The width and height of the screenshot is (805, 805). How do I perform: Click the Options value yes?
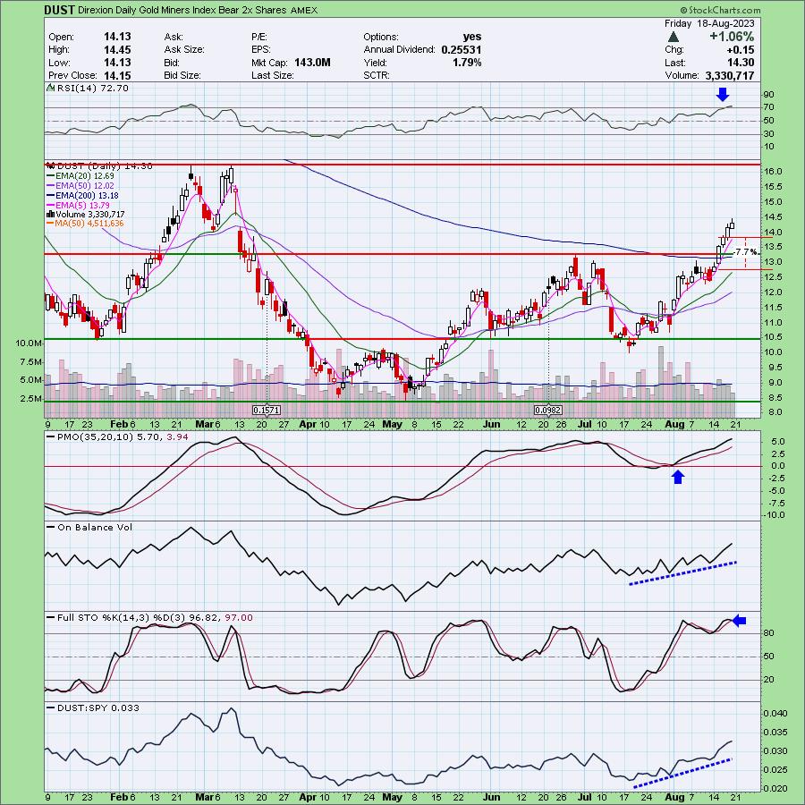[x=471, y=37]
